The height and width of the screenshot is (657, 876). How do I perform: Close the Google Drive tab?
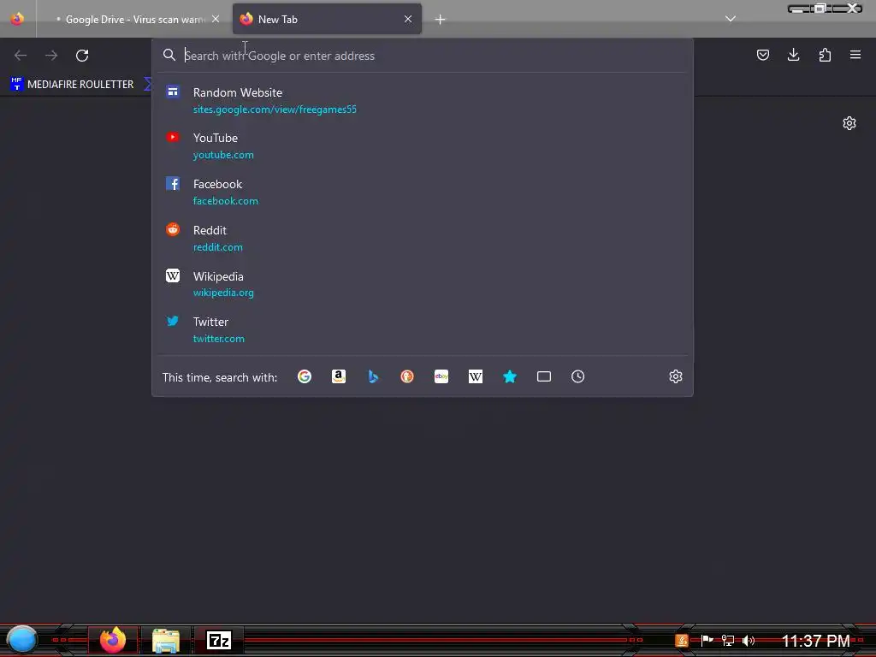[216, 19]
